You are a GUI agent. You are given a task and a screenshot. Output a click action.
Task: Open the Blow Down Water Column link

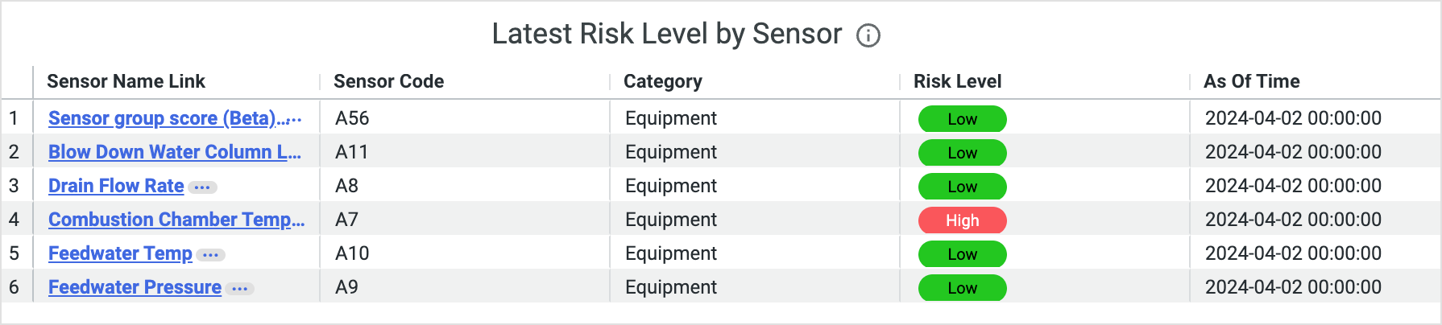tap(175, 152)
